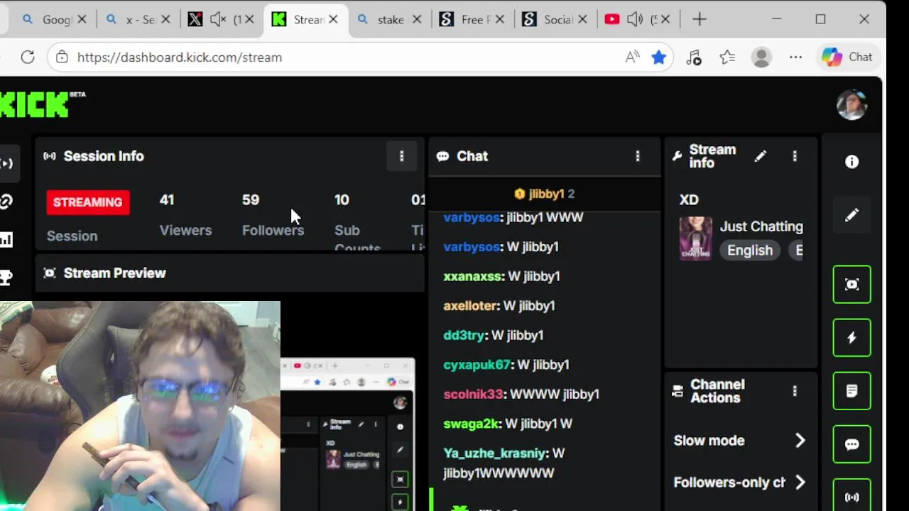Image resolution: width=909 pixels, height=511 pixels.
Task: Toggle broadcast signal widget button in right sidebar
Action: click(852, 495)
